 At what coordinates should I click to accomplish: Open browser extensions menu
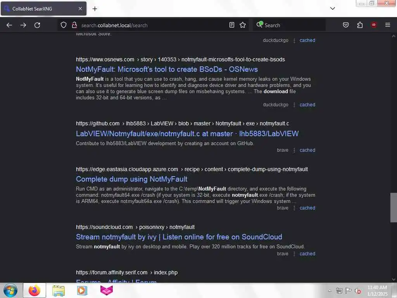tap(360, 25)
